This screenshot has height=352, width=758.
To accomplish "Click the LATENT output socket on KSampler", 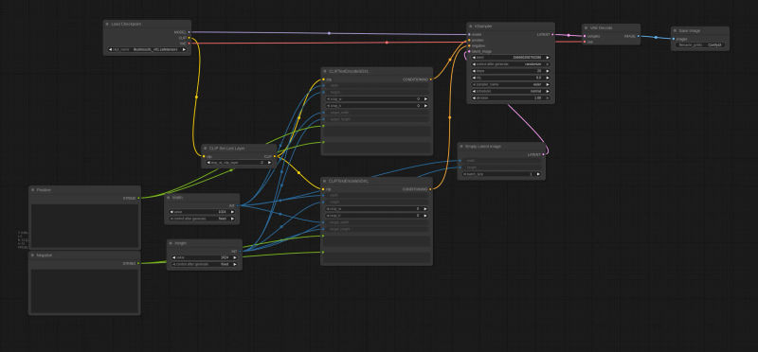I will point(552,35).
